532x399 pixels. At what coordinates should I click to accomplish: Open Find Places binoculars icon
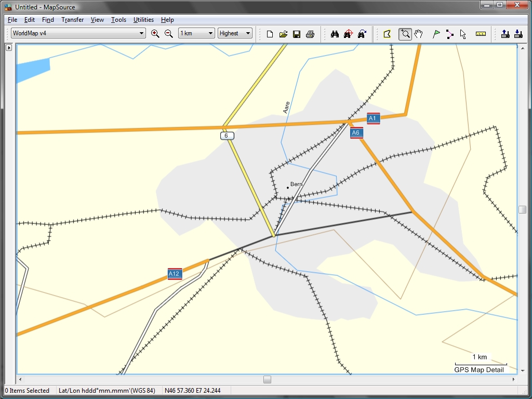coord(335,34)
